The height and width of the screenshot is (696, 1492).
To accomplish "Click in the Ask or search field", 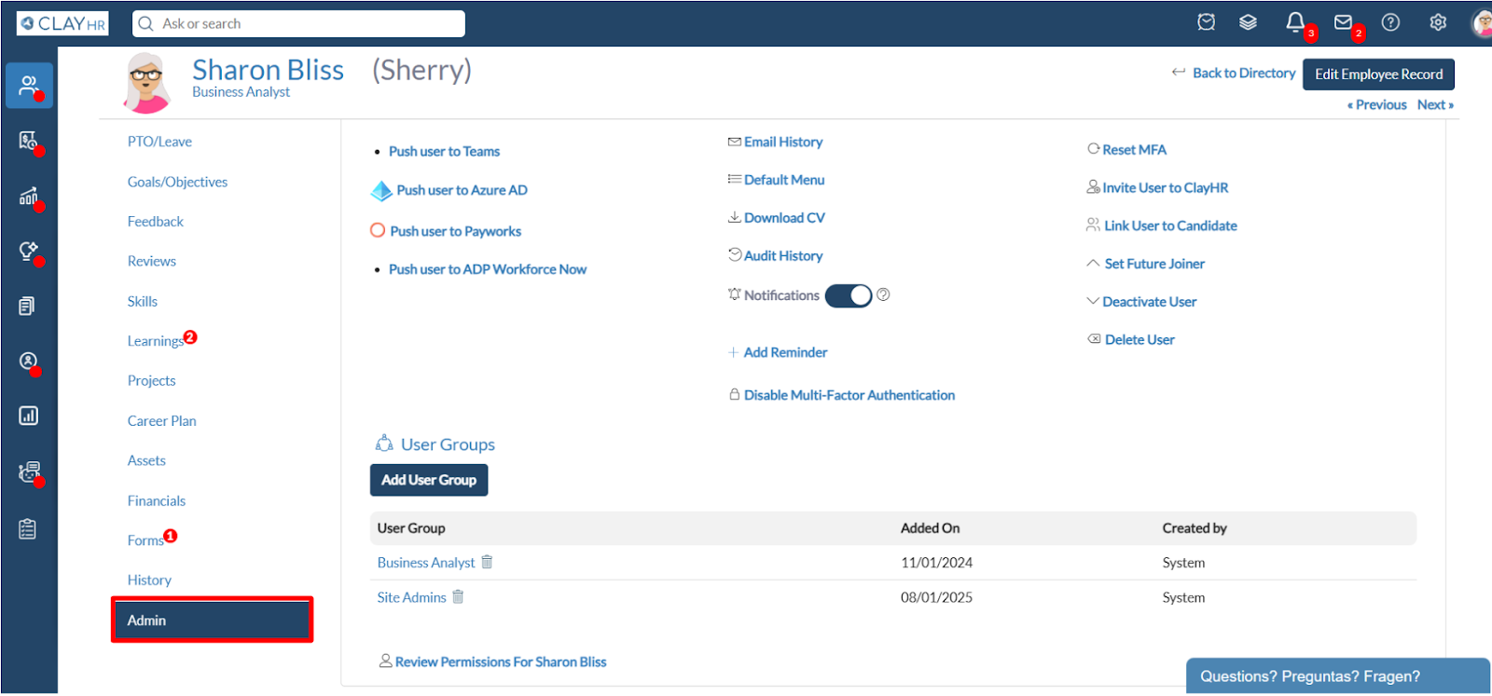I will tap(298, 23).
